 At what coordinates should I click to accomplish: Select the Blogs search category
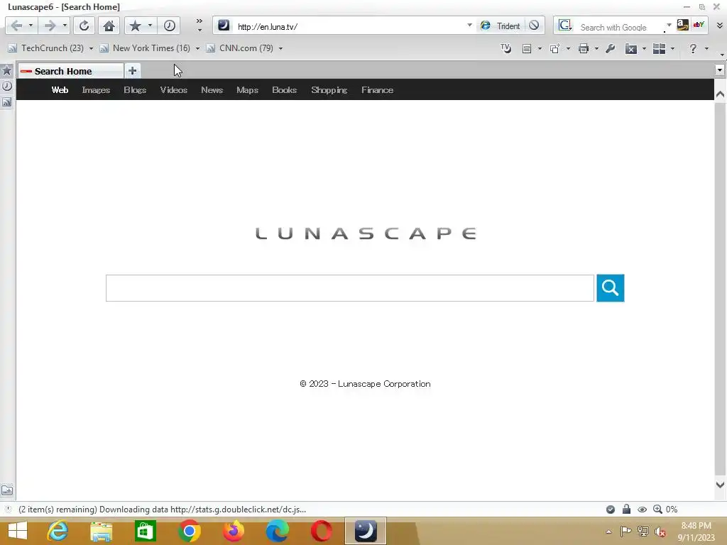point(135,90)
